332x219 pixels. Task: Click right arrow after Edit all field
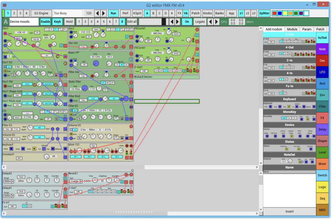(178, 22)
